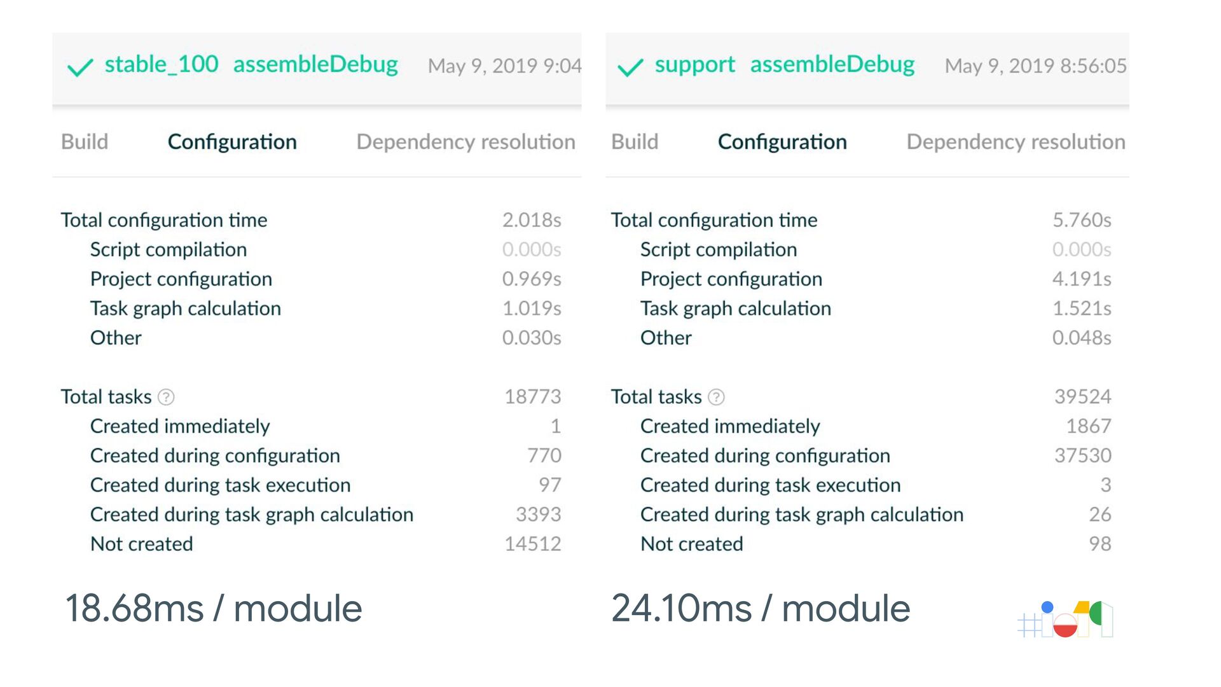
Task: Click the green checkmark beside support
Action: [x=630, y=67]
